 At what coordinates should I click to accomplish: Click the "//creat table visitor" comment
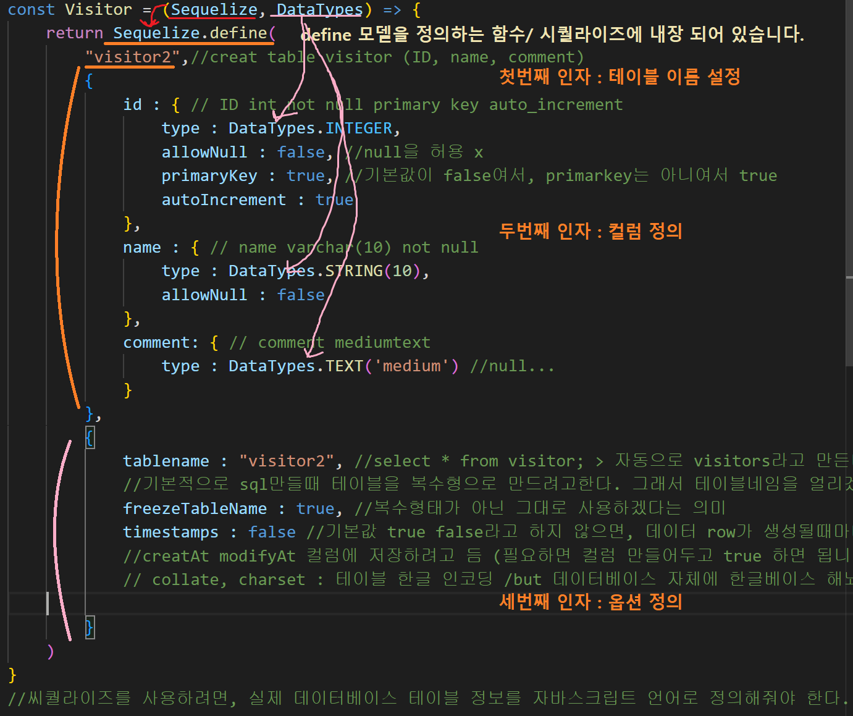click(387, 57)
